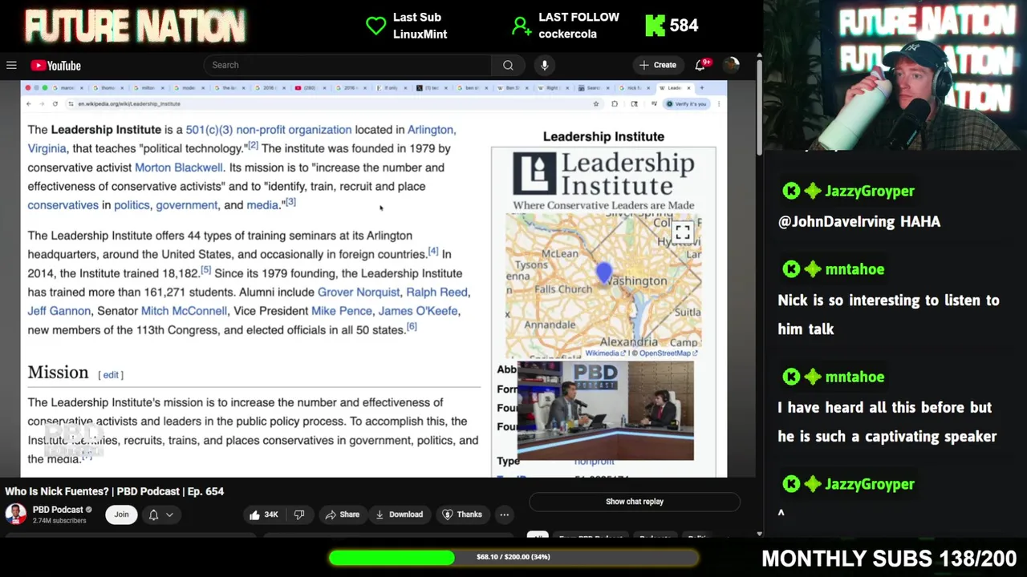Click the Washington area map

[603, 286]
